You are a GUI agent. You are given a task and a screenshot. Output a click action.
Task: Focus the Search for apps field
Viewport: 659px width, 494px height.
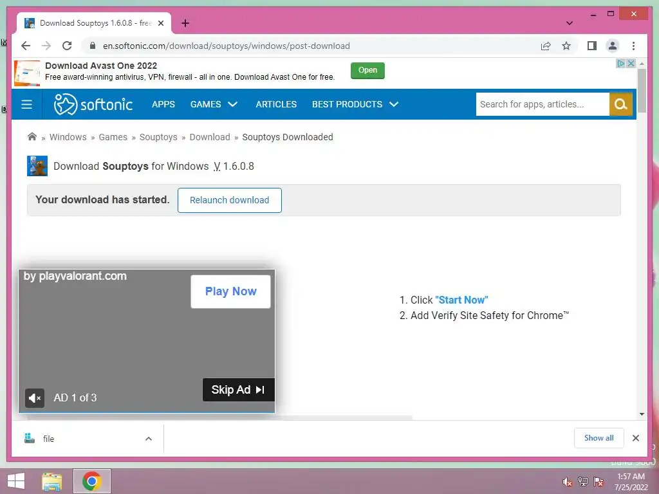tap(542, 104)
